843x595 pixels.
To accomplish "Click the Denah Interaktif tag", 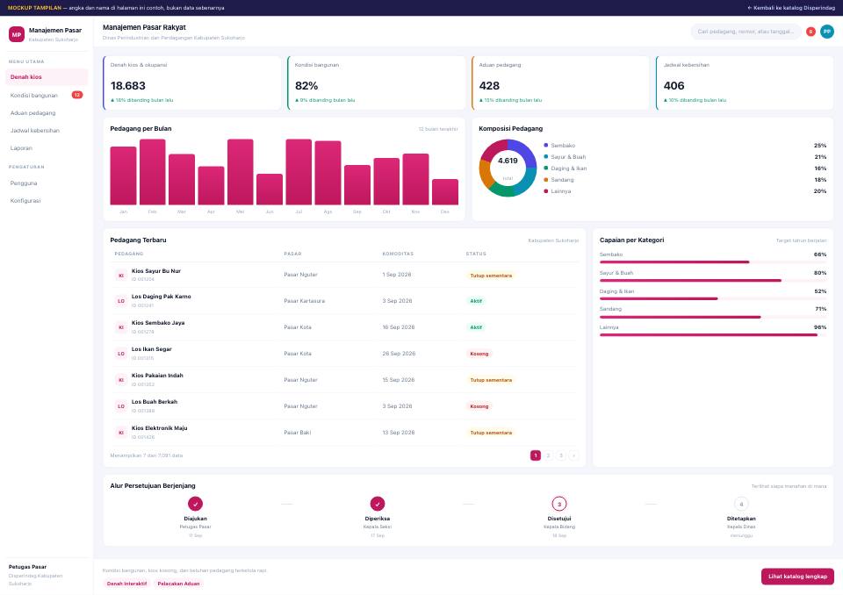I will (126, 584).
